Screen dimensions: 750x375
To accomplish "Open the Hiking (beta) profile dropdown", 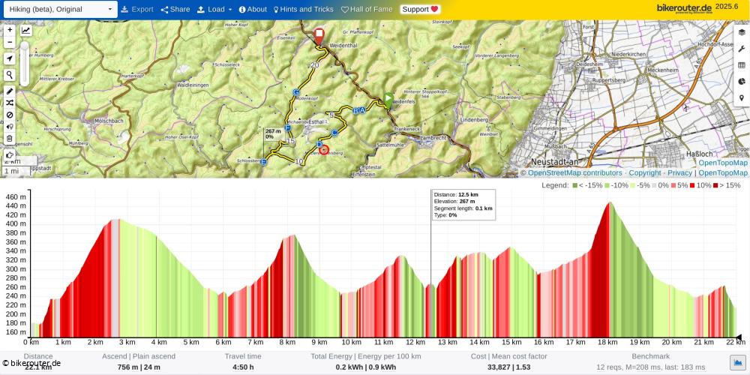I will pyautogui.click(x=59, y=10).
